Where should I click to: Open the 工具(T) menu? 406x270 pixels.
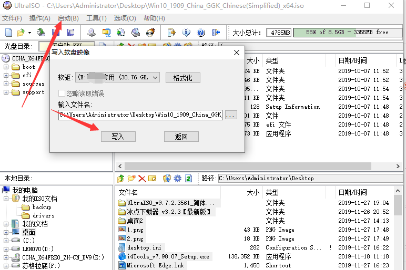[x=96, y=18]
